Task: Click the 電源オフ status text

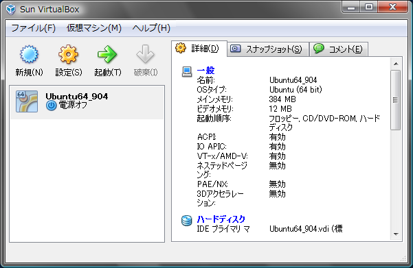Action: coord(73,105)
